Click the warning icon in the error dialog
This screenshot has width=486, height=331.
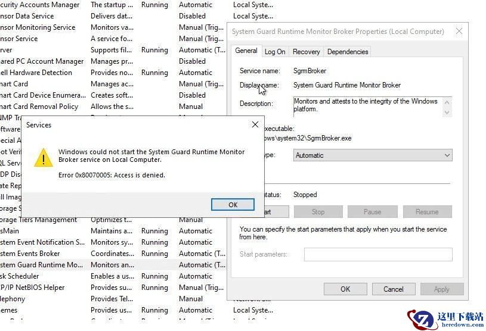pyautogui.click(x=44, y=157)
